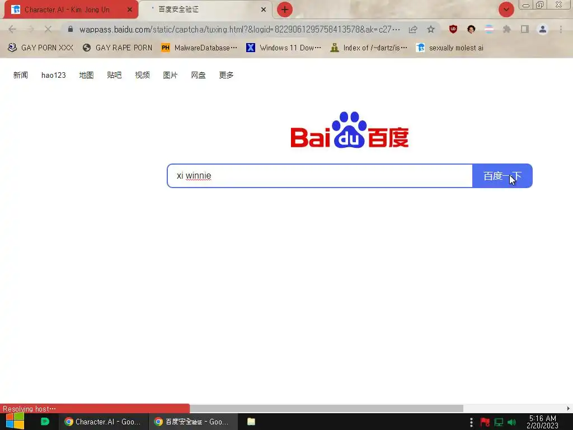Screen dimensions: 573x430
Task: Open the 更多 more menu
Action: pyautogui.click(x=226, y=75)
